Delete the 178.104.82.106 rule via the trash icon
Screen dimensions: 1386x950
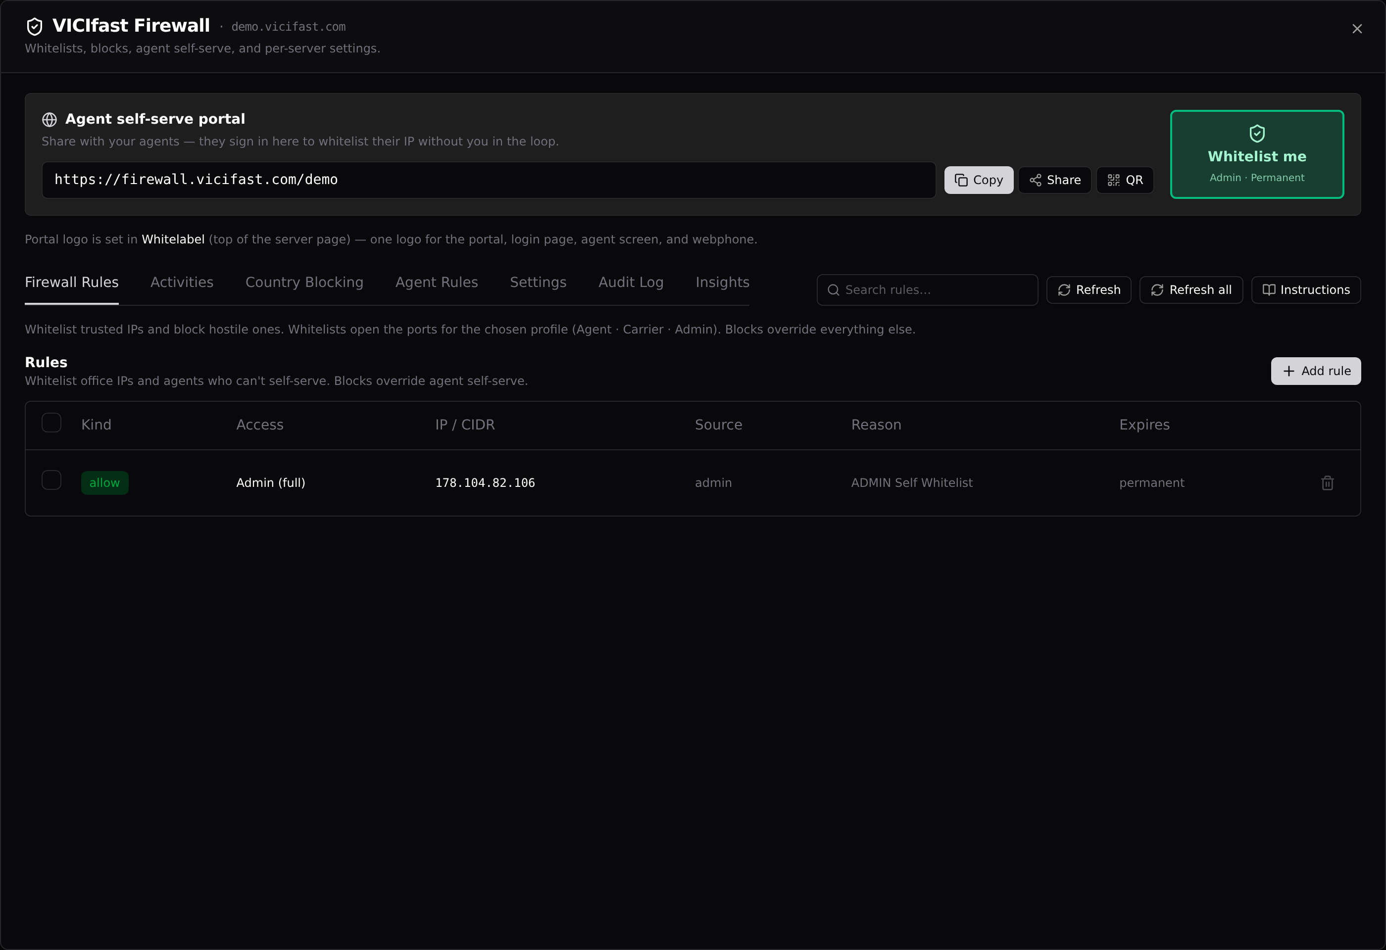[1327, 483]
